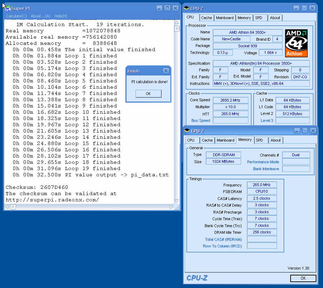Open About tab in lower CPU-Z
The width and height of the screenshot is (323, 288).
(275, 140)
